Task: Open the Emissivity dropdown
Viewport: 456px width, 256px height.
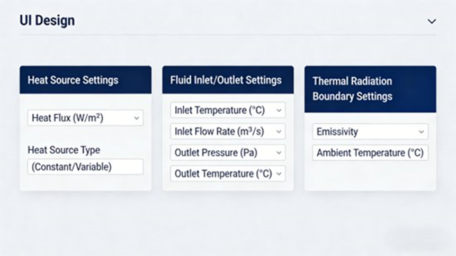Action: coord(370,132)
